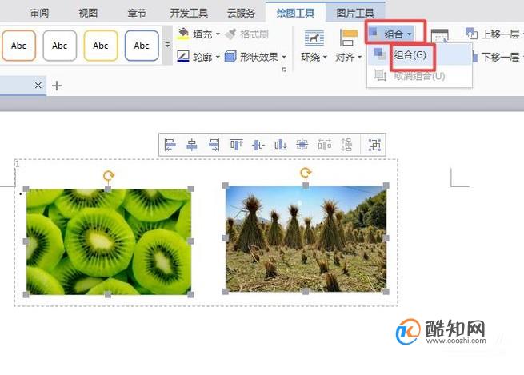This screenshot has height=375, width=524.
Task: Click the 环绕 text wrap icon
Action: 314,38
